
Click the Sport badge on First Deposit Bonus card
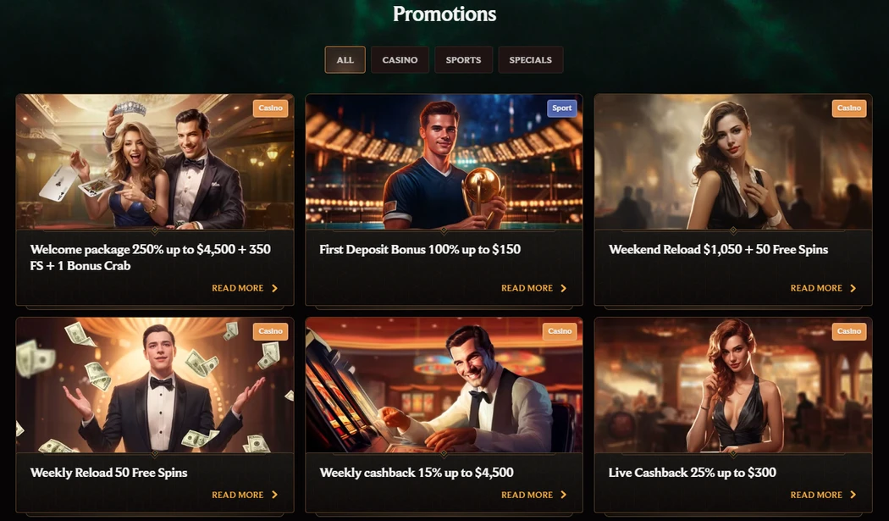tap(561, 108)
